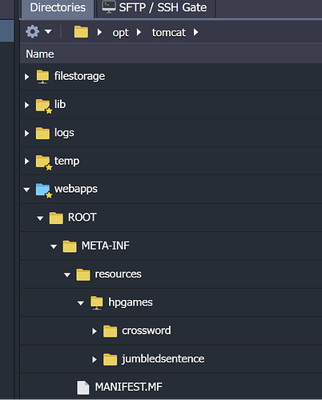Image resolution: width=322 pixels, height=400 pixels.
Task: Switch to the Directories tab
Action: tap(58, 8)
